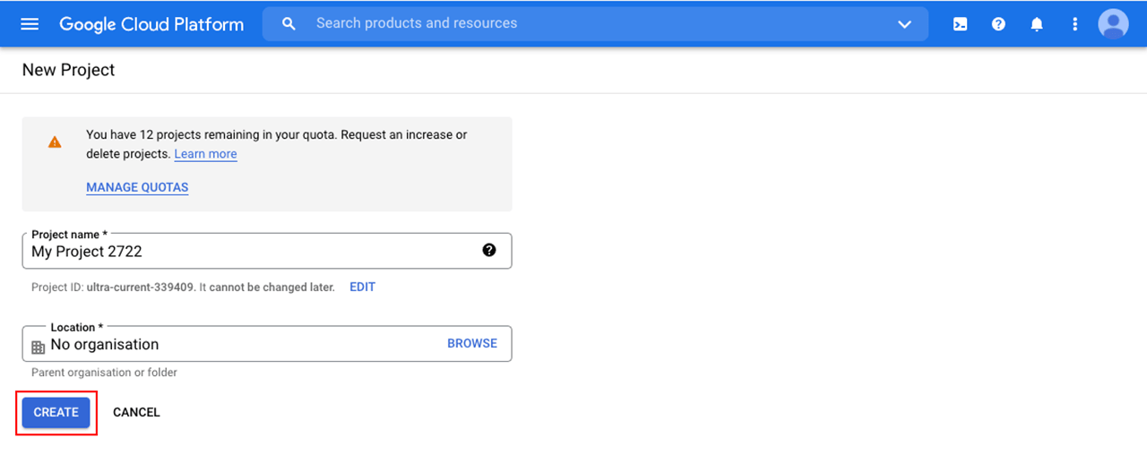Focus the Search products and resources field
Viewport: 1147px width, 472px height.
[x=595, y=23]
